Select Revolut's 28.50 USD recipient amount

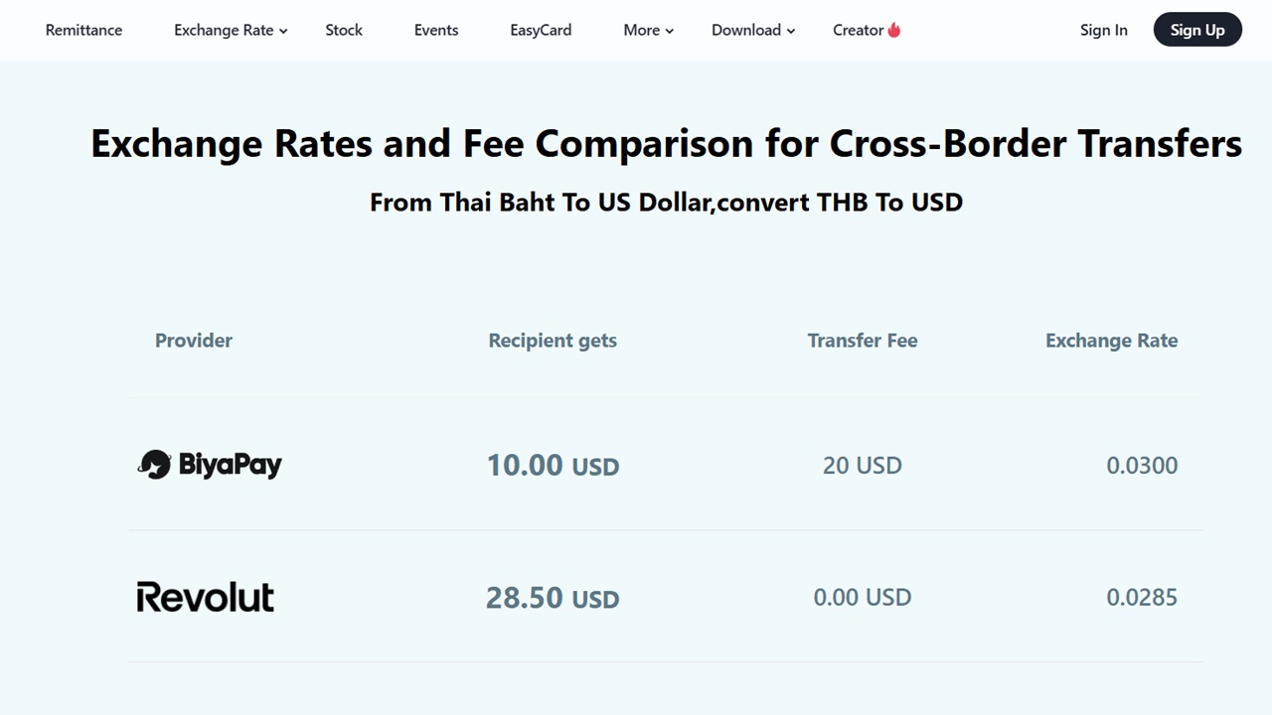click(x=553, y=597)
